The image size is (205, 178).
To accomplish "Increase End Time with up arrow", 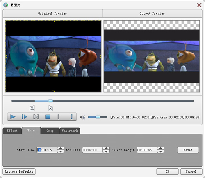I will (x=106, y=148).
